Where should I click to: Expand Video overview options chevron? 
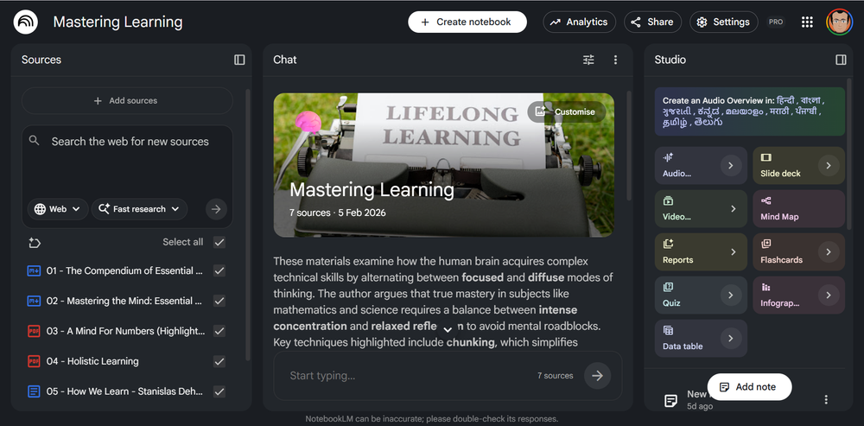(733, 209)
